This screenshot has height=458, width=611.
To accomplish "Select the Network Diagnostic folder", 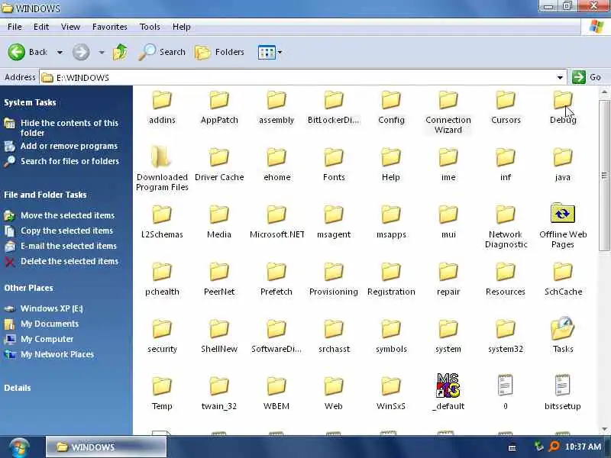I will coord(506,214).
